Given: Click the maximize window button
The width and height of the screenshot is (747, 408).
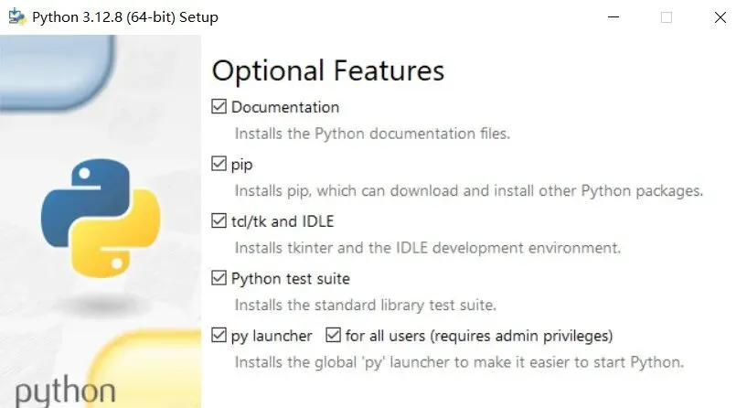Looking at the screenshot, I should tap(667, 17).
